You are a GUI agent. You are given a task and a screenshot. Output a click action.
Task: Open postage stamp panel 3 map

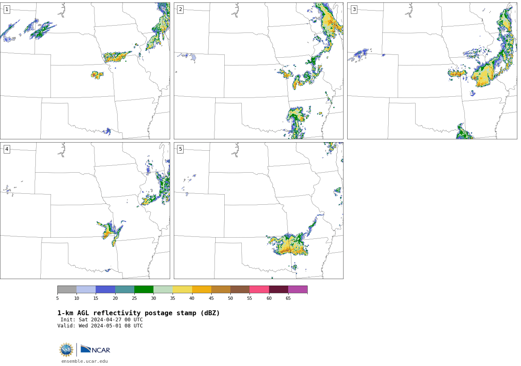pyautogui.click(x=432, y=71)
